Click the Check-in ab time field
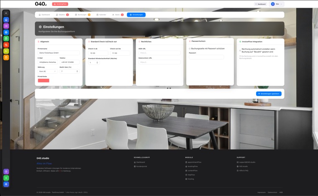The image size is (318, 196). (x=98, y=53)
